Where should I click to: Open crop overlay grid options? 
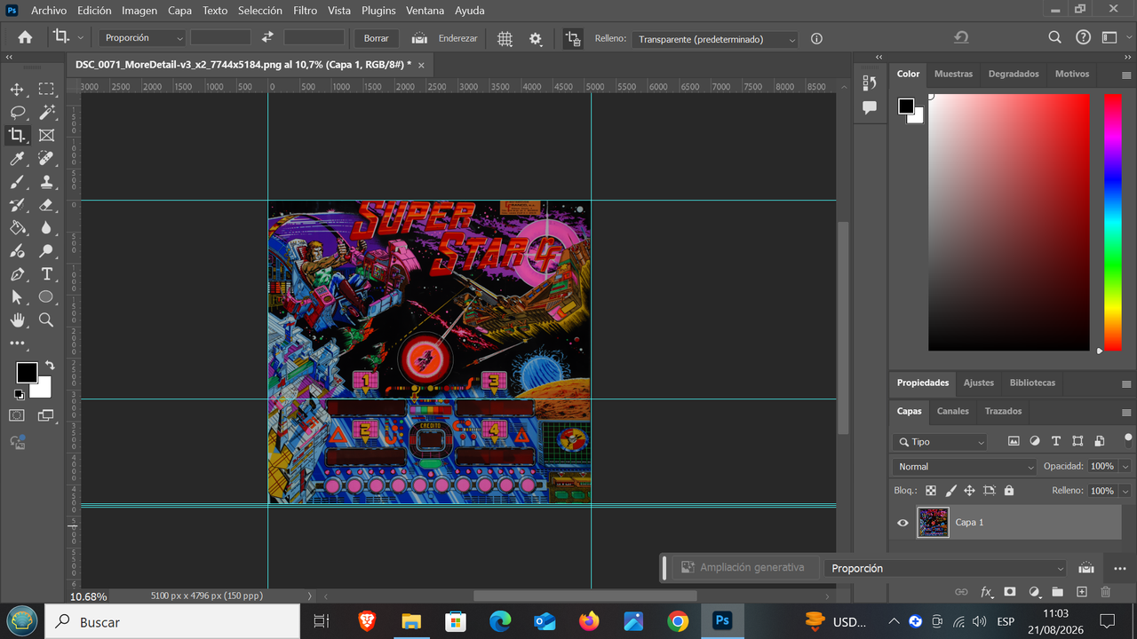tap(505, 38)
